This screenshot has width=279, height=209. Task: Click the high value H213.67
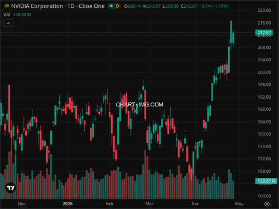pos(152,6)
